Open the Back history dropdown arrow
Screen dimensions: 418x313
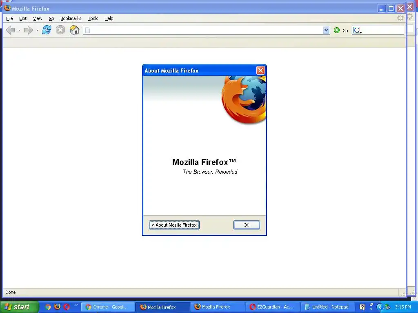pyautogui.click(x=19, y=30)
